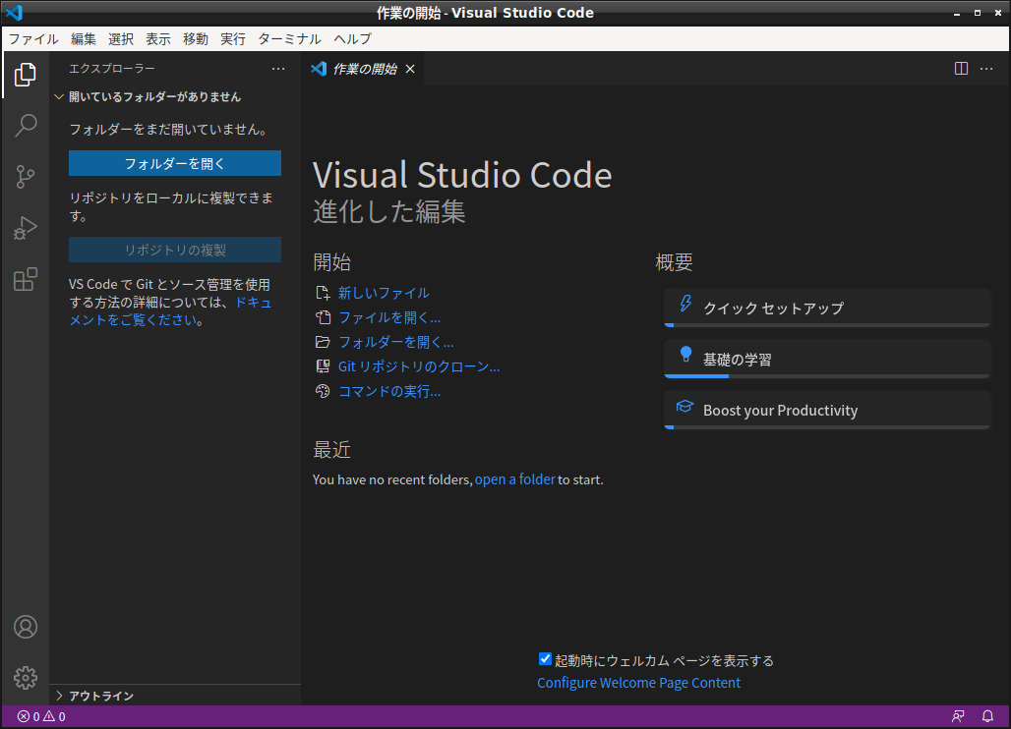This screenshot has height=729, width=1011.
Task: Click the フォルダーを開く... link on welcome page
Action: (396, 342)
